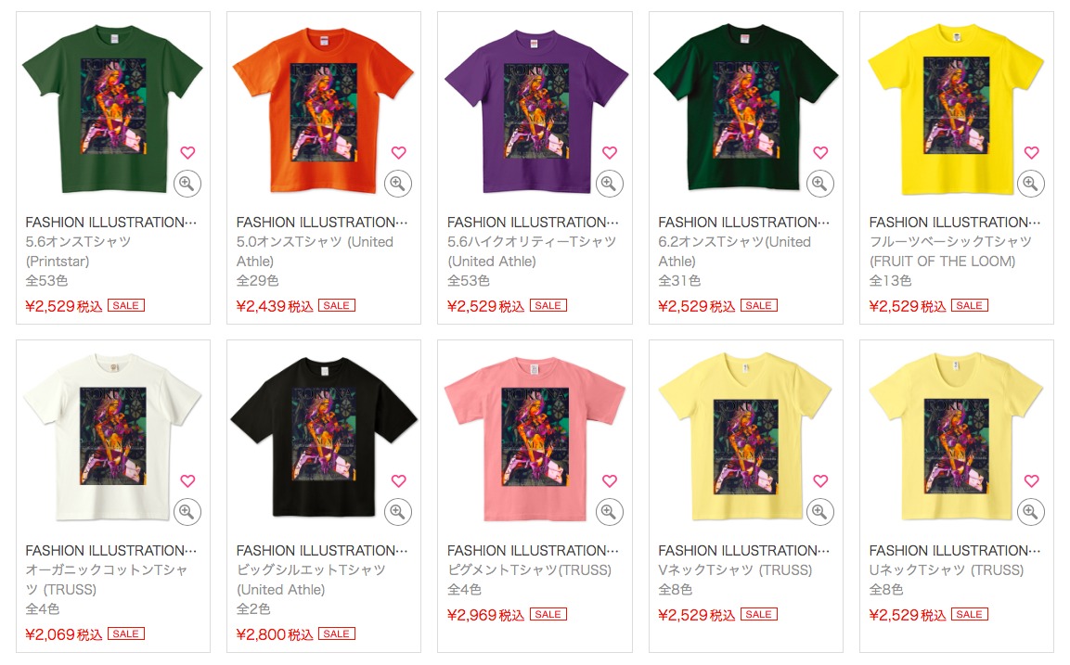The height and width of the screenshot is (665, 1070).
Task: Select the orange T-shirt thumbnail
Action: tap(324, 110)
